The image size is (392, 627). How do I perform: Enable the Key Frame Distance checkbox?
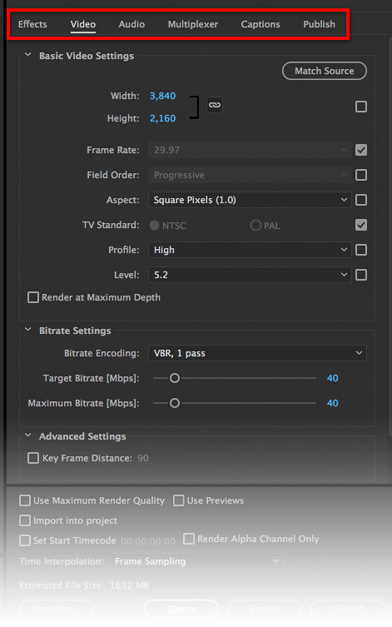tap(33, 458)
